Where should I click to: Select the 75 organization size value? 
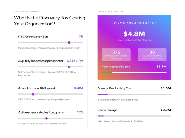(81, 37)
